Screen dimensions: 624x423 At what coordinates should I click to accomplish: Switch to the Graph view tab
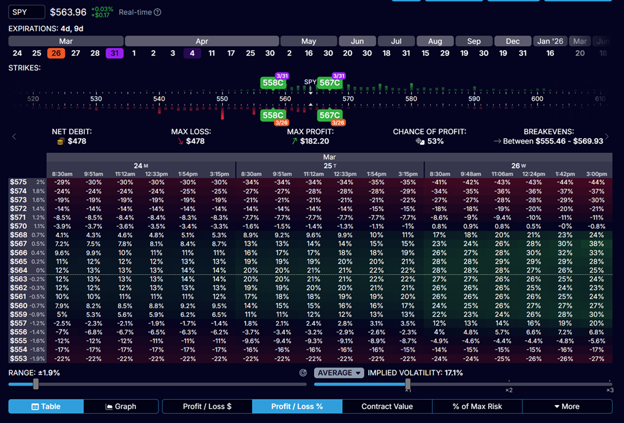pos(121,406)
